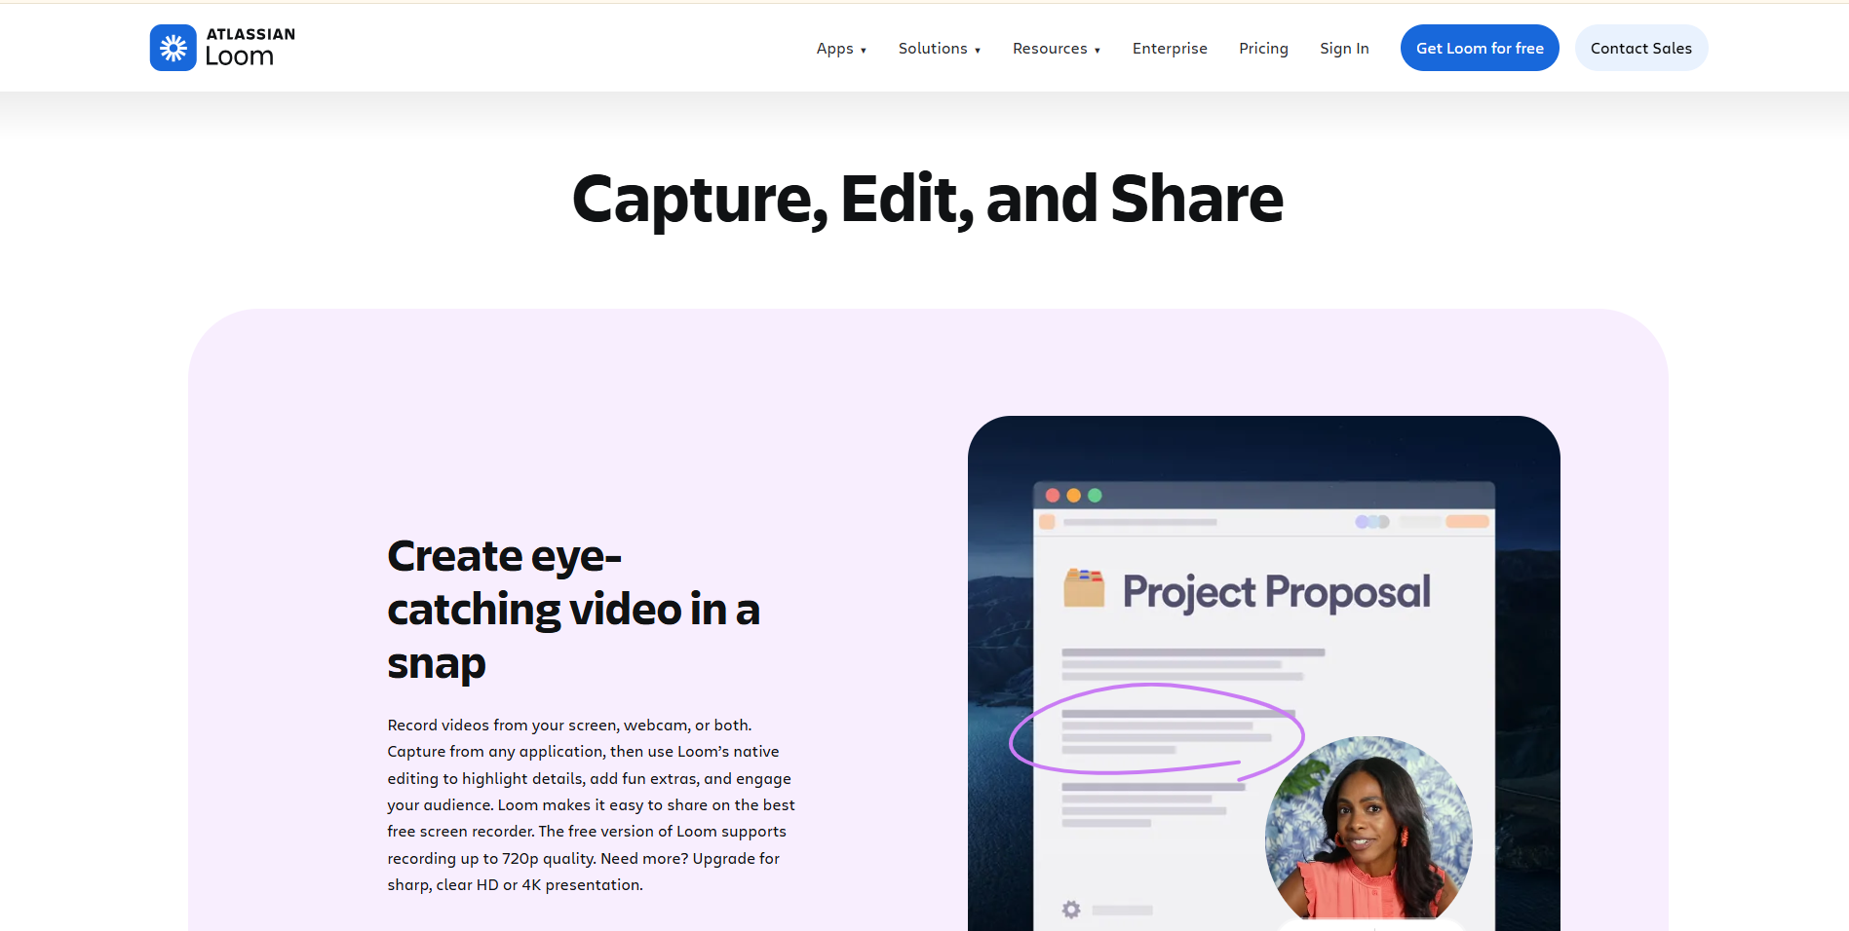The width and height of the screenshot is (1849, 931).
Task: Expand the Solutions dropdown menu
Action: tap(940, 49)
